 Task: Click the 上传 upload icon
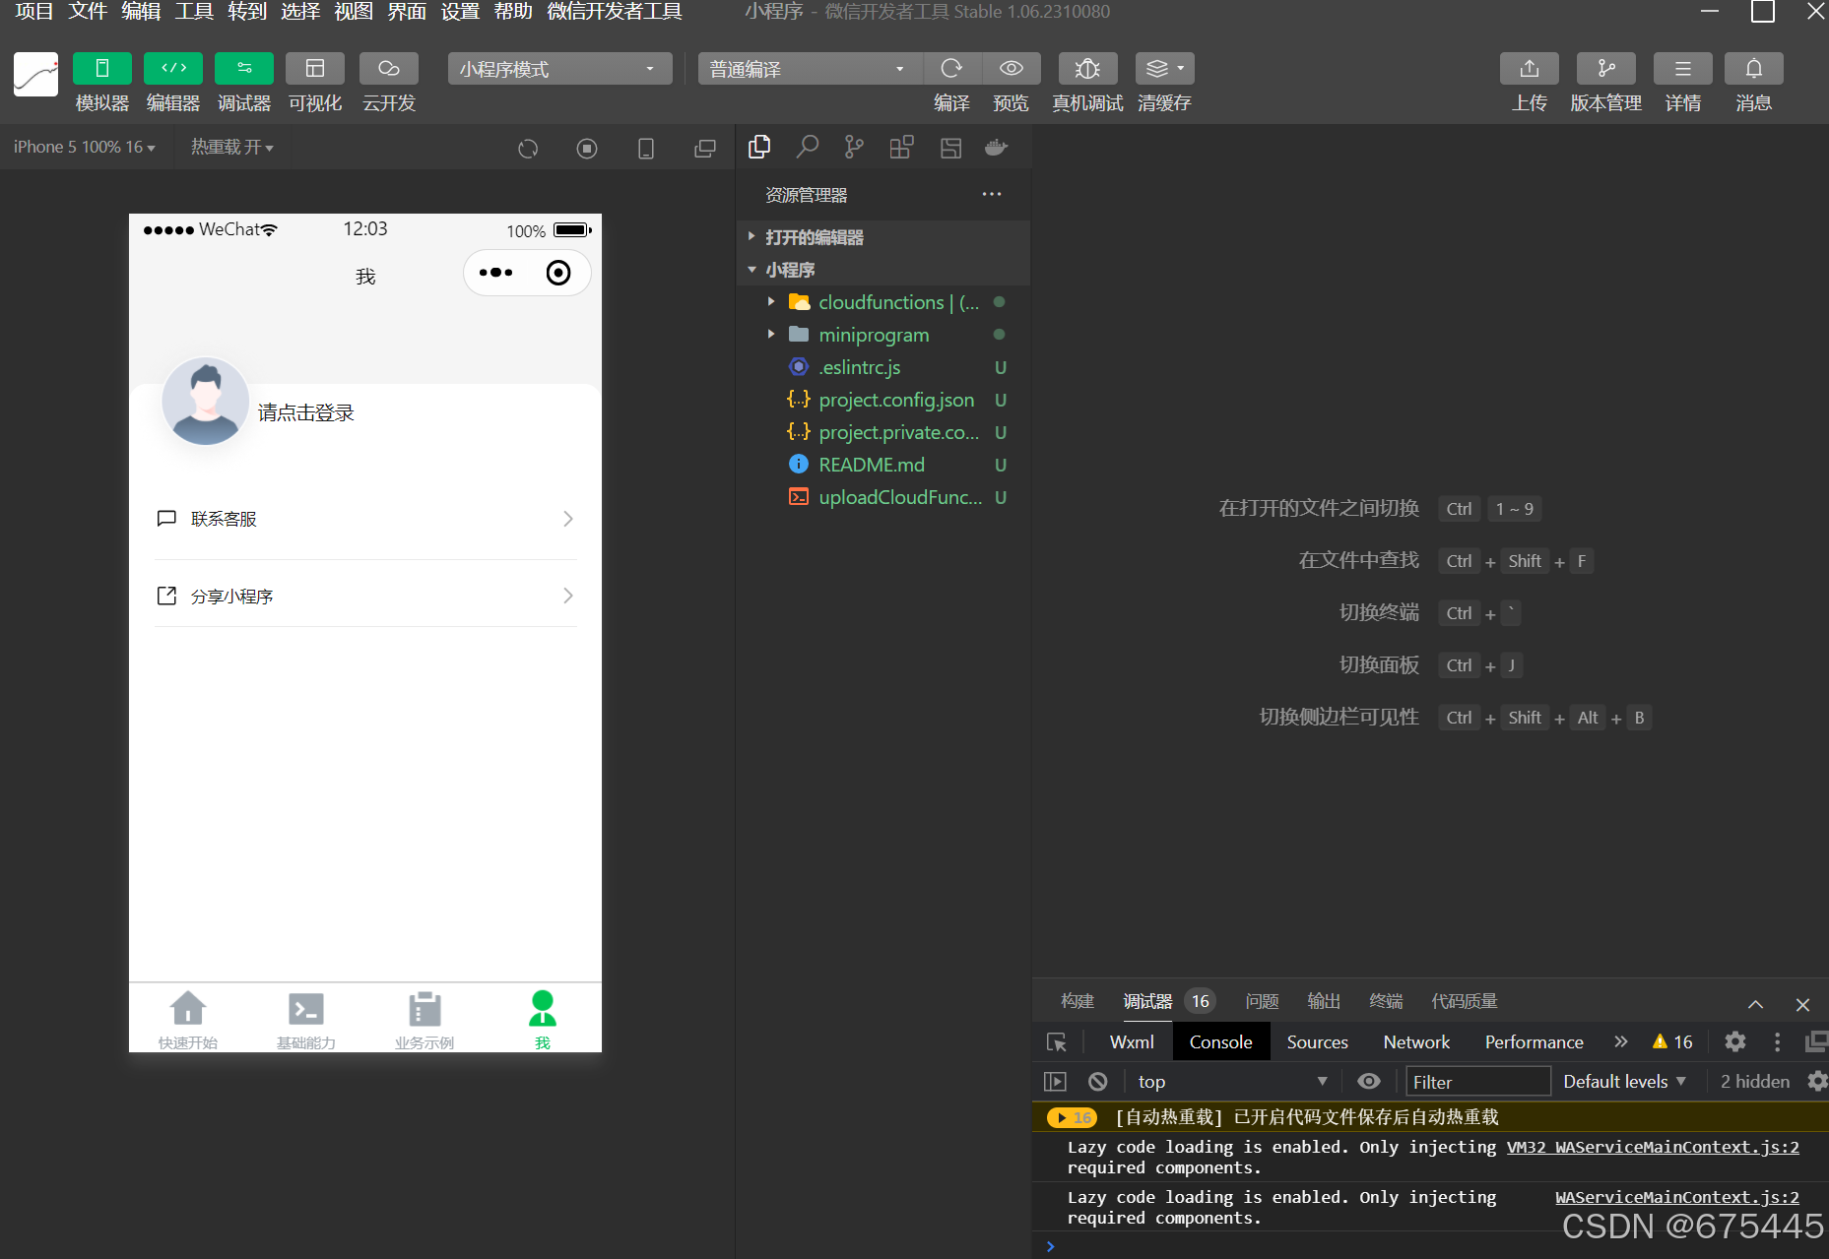pyautogui.click(x=1530, y=68)
